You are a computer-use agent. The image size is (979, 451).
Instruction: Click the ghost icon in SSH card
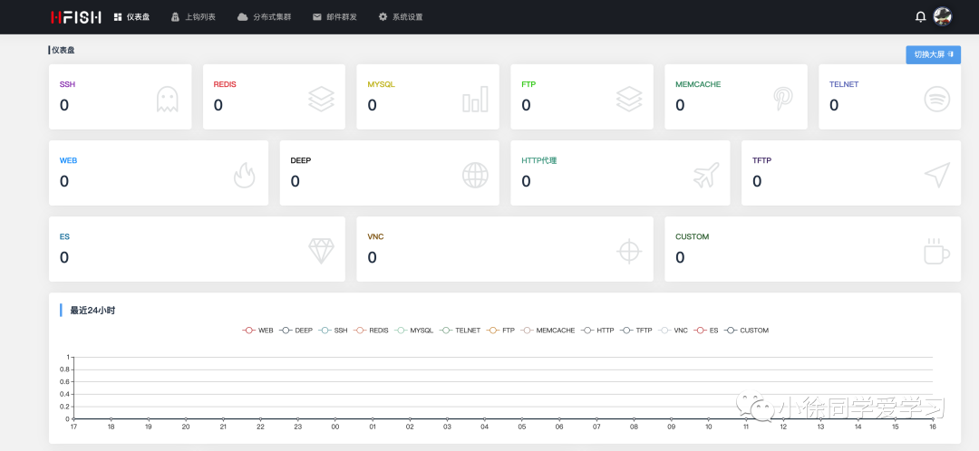(x=168, y=100)
